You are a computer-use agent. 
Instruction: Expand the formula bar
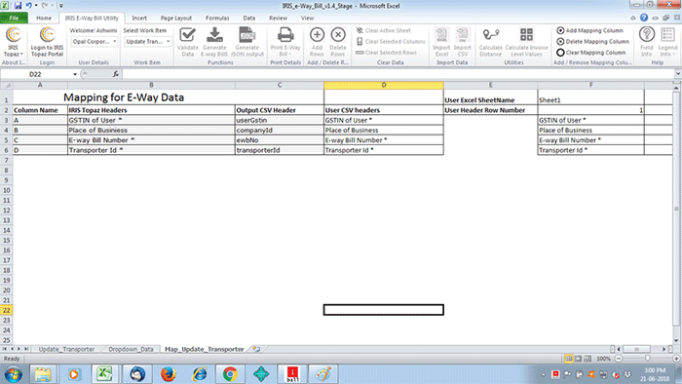coord(678,74)
